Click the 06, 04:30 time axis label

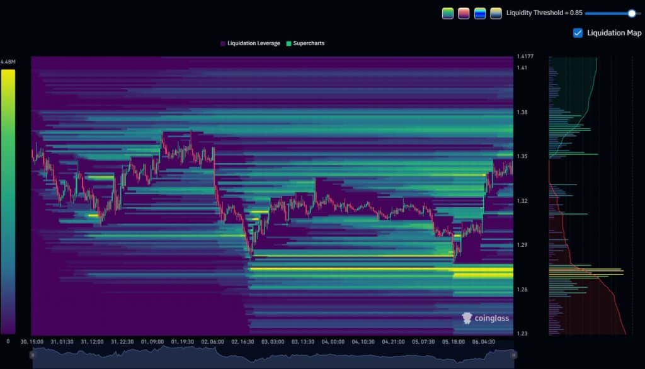coord(483,342)
